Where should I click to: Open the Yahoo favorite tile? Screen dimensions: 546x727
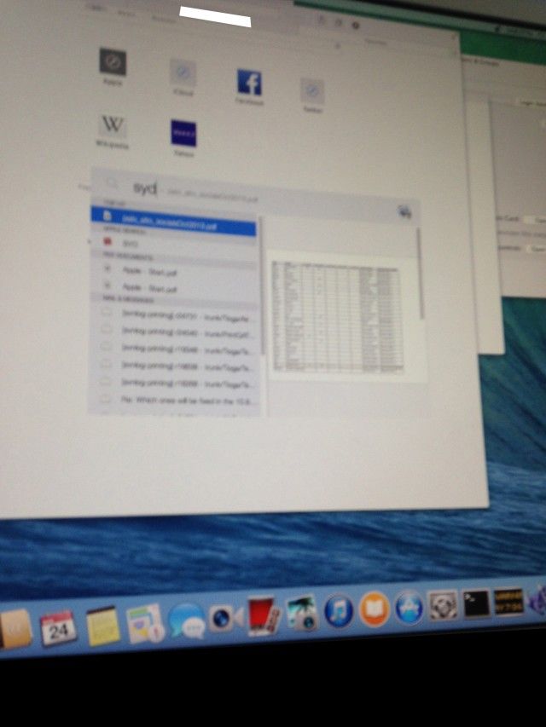(183, 134)
